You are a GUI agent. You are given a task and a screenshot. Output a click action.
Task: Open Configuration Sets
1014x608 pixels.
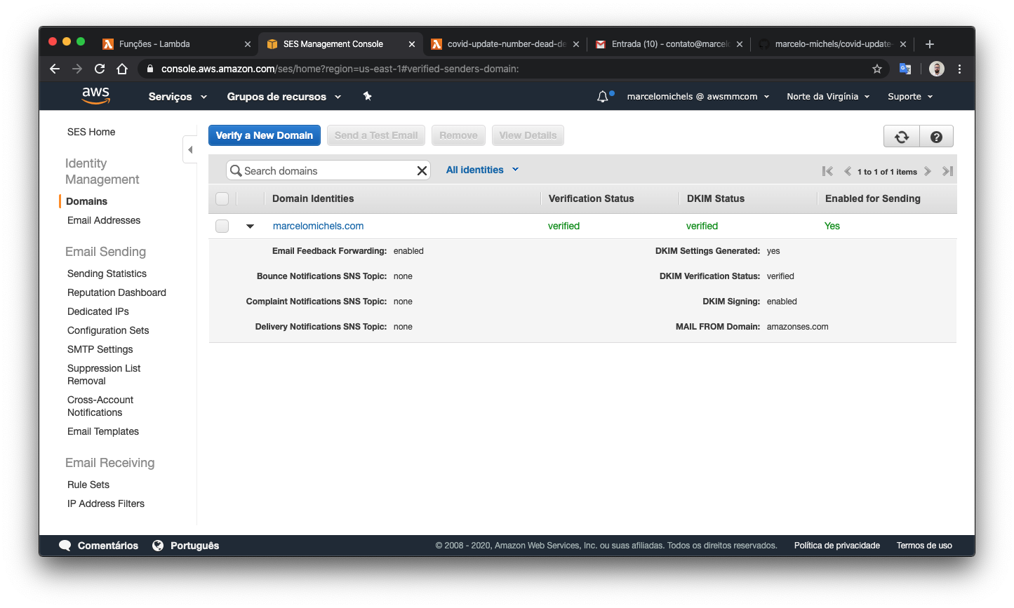(x=108, y=330)
